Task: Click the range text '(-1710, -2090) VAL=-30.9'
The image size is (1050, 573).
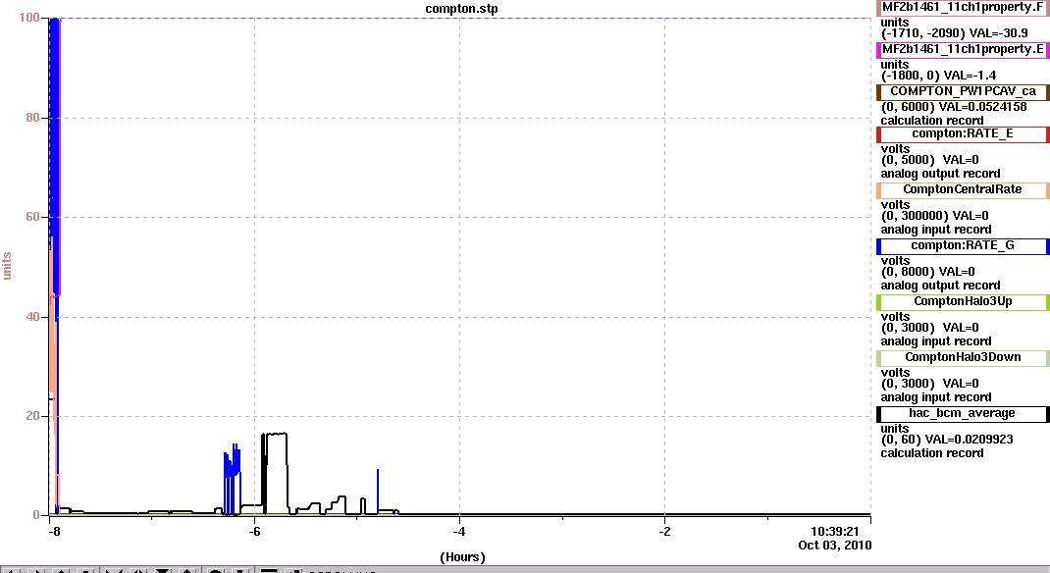Action: [x=954, y=33]
